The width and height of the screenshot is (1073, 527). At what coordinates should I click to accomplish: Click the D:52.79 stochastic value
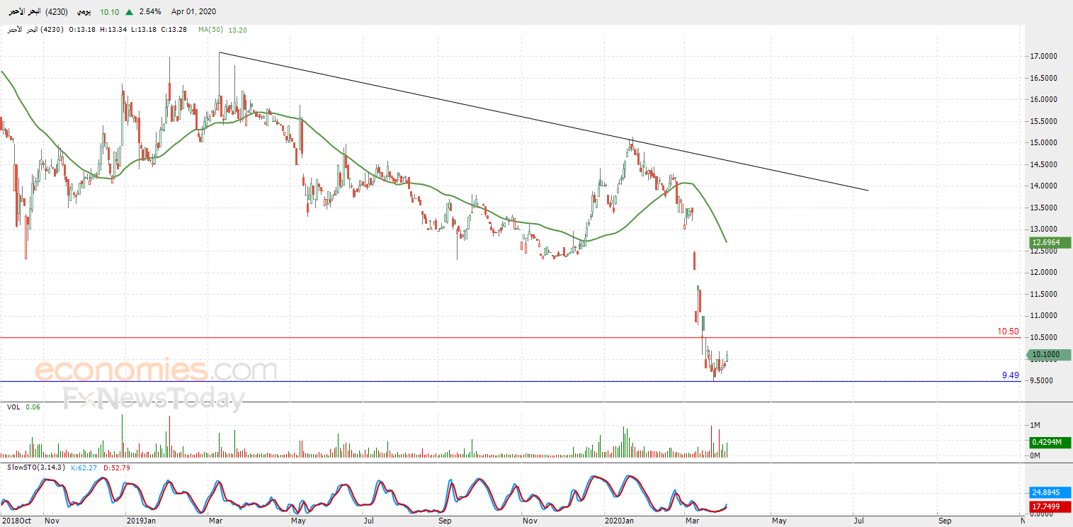[x=117, y=467]
